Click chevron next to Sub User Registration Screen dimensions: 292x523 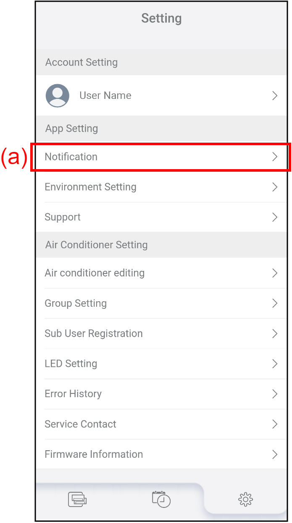pos(275,334)
